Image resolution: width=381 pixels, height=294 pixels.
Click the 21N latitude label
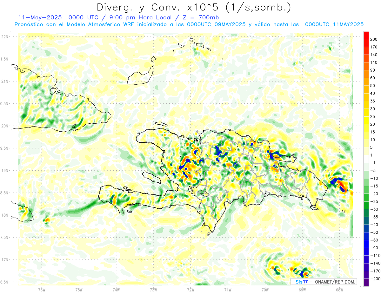[5, 82]
